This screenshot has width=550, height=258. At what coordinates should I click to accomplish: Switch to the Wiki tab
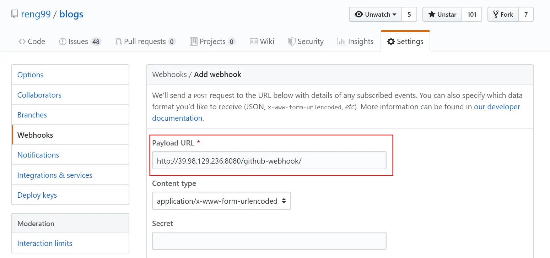(262, 42)
